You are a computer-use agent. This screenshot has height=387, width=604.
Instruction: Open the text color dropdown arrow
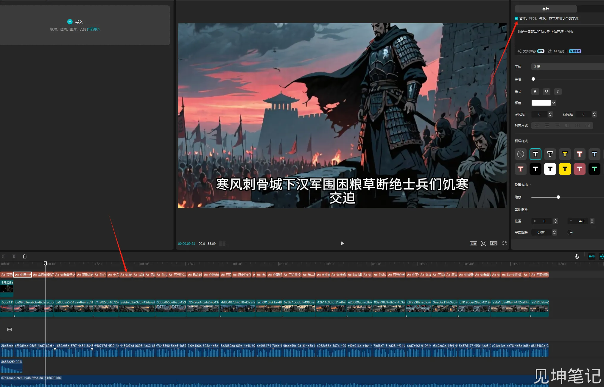554,103
